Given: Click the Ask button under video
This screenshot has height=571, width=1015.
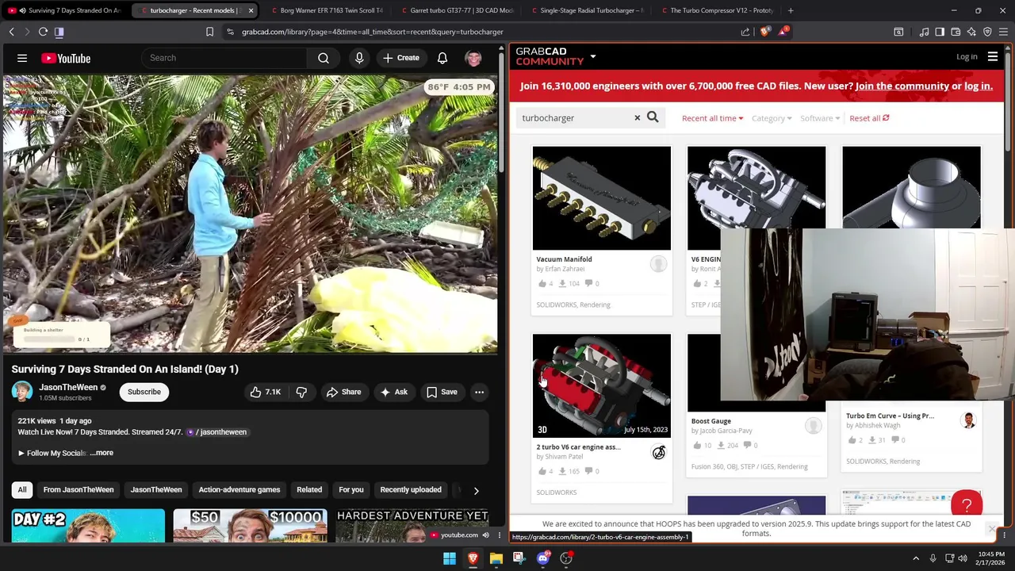Looking at the screenshot, I should coord(393,392).
